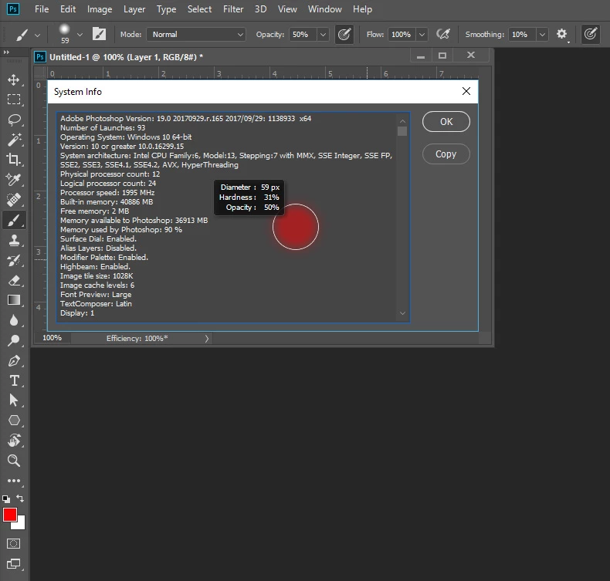Open the Opacity slider dropdown arrow
610x581 pixels.
coord(323,34)
